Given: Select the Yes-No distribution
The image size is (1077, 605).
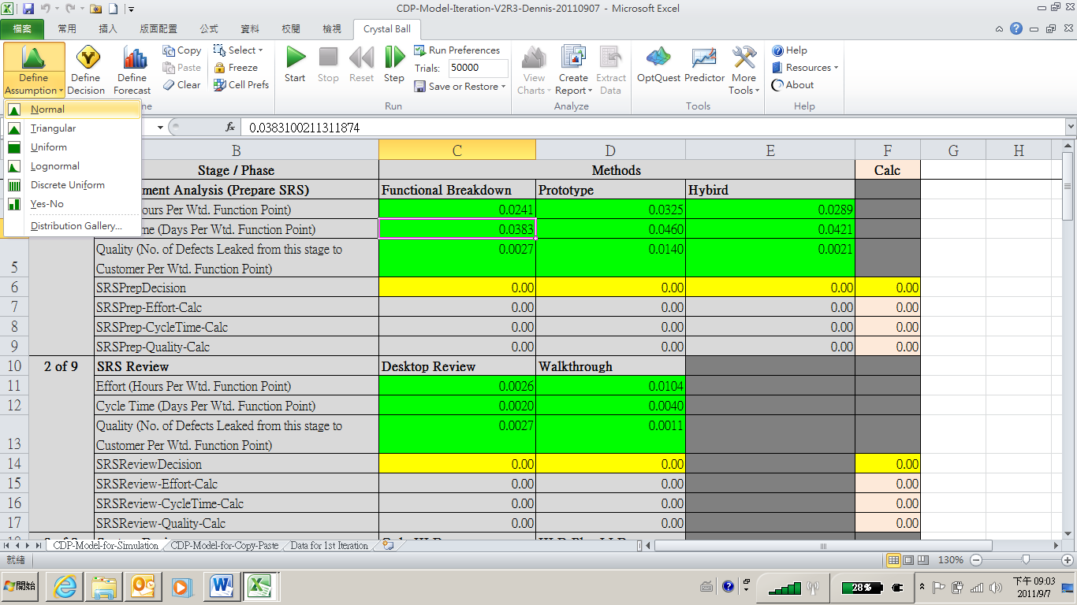Looking at the screenshot, I should tap(73, 204).
